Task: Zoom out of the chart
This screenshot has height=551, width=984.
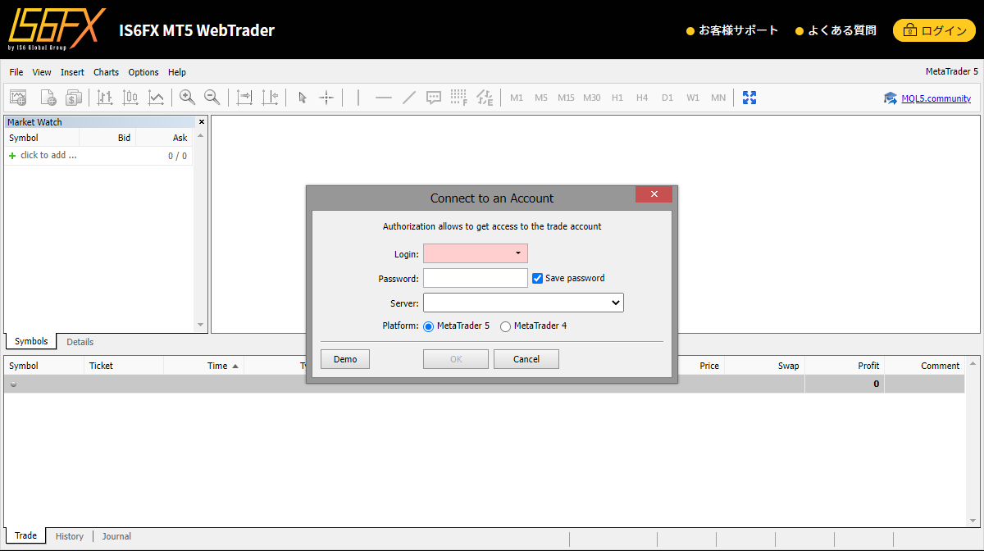Action: (x=212, y=98)
